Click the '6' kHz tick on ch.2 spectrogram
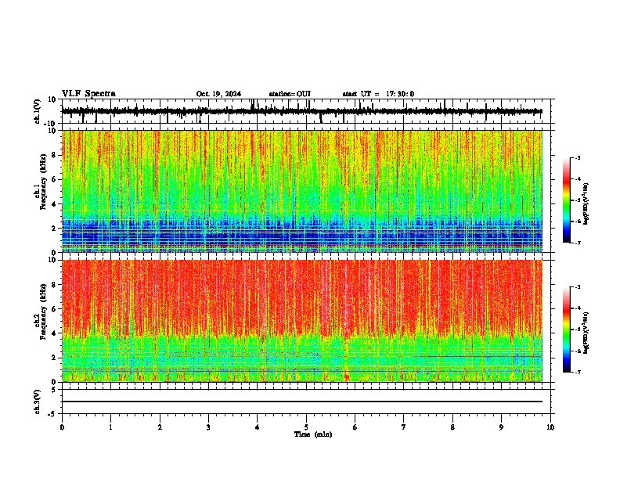This screenshot has width=620, height=479. (54, 309)
